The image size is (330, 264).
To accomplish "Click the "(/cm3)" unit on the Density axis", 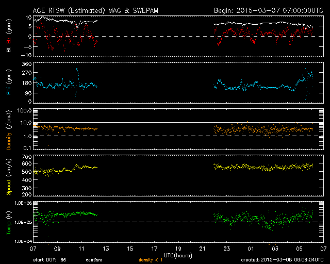I will click(x=8, y=120).
